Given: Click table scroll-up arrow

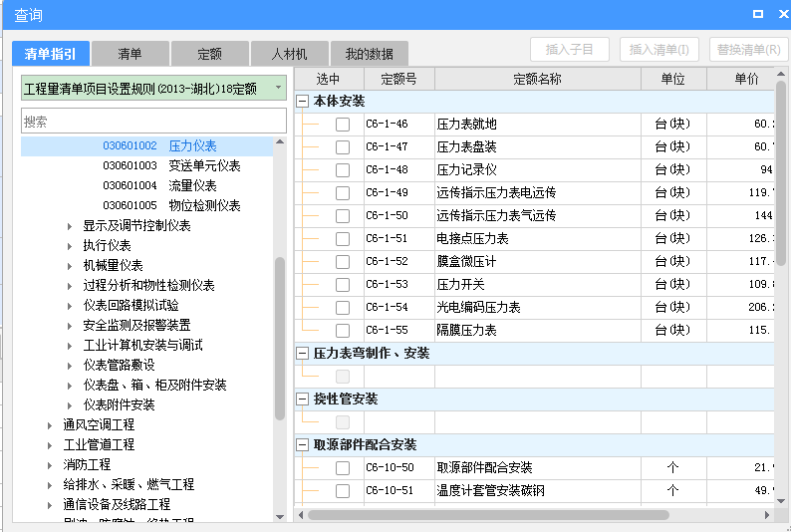Looking at the screenshot, I should click(781, 74).
